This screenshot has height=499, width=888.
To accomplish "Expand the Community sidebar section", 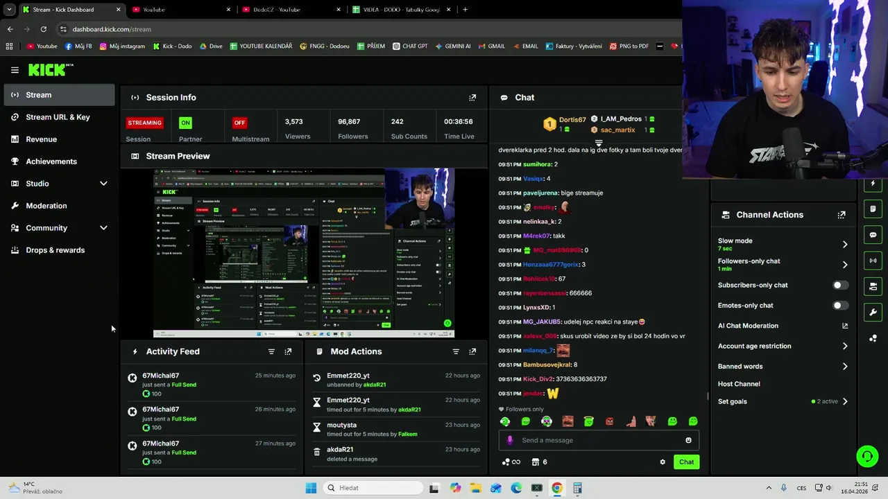I will [103, 228].
